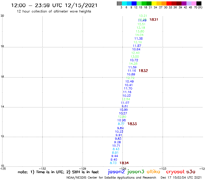Viewport: 205px width, 180px height.
Task: Click the s3a satellite legend label
Action: pyautogui.click(x=191, y=172)
